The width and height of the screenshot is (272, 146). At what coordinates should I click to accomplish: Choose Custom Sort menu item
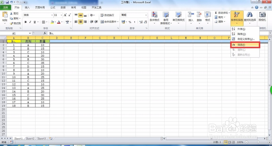(245, 39)
